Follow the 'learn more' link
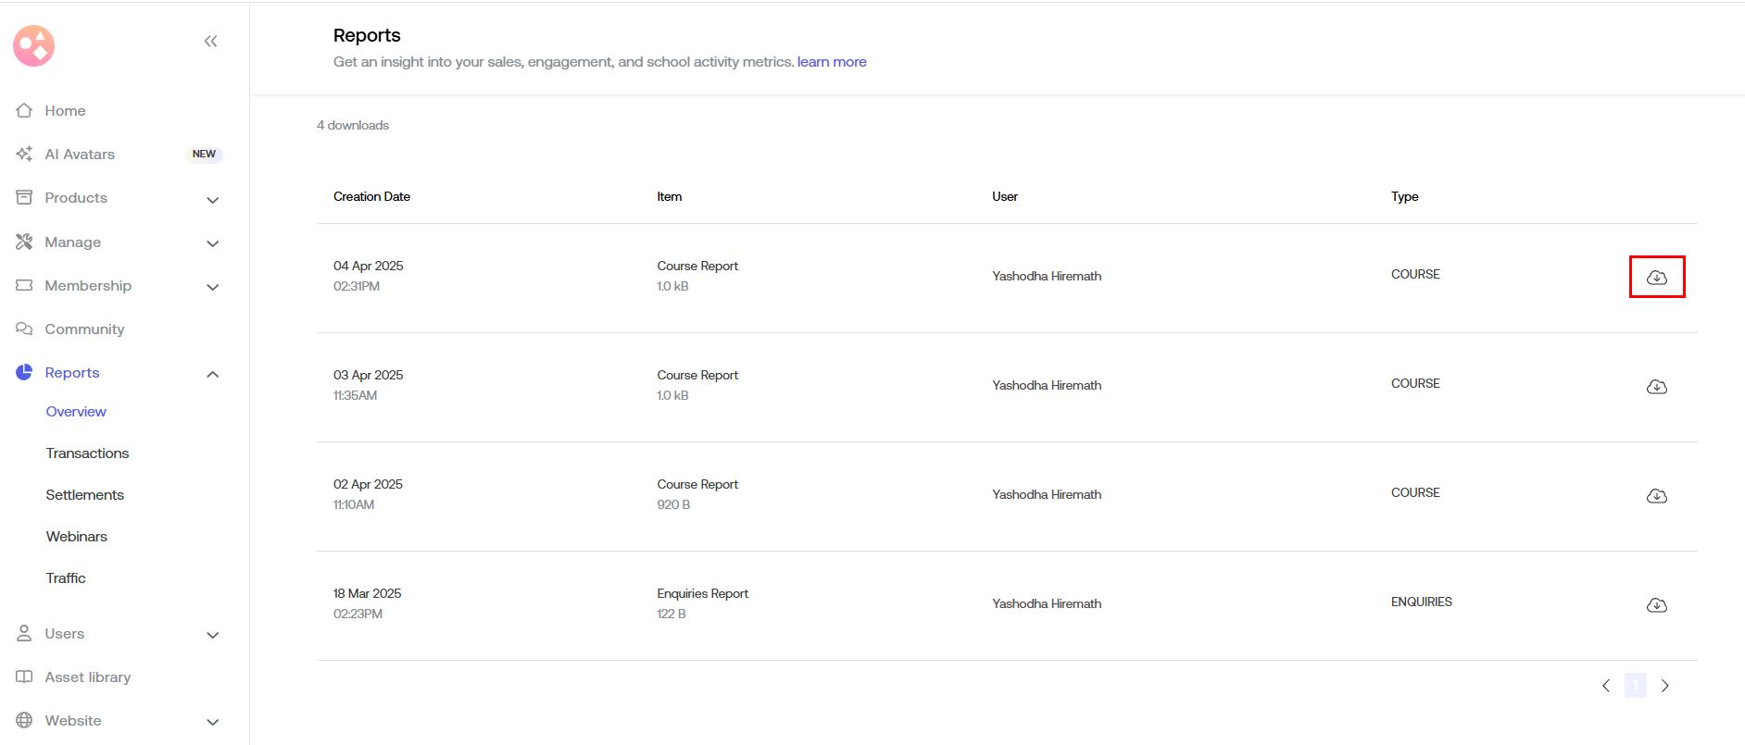This screenshot has width=1745, height=745. pyautogui.click(x=831, y=62)
